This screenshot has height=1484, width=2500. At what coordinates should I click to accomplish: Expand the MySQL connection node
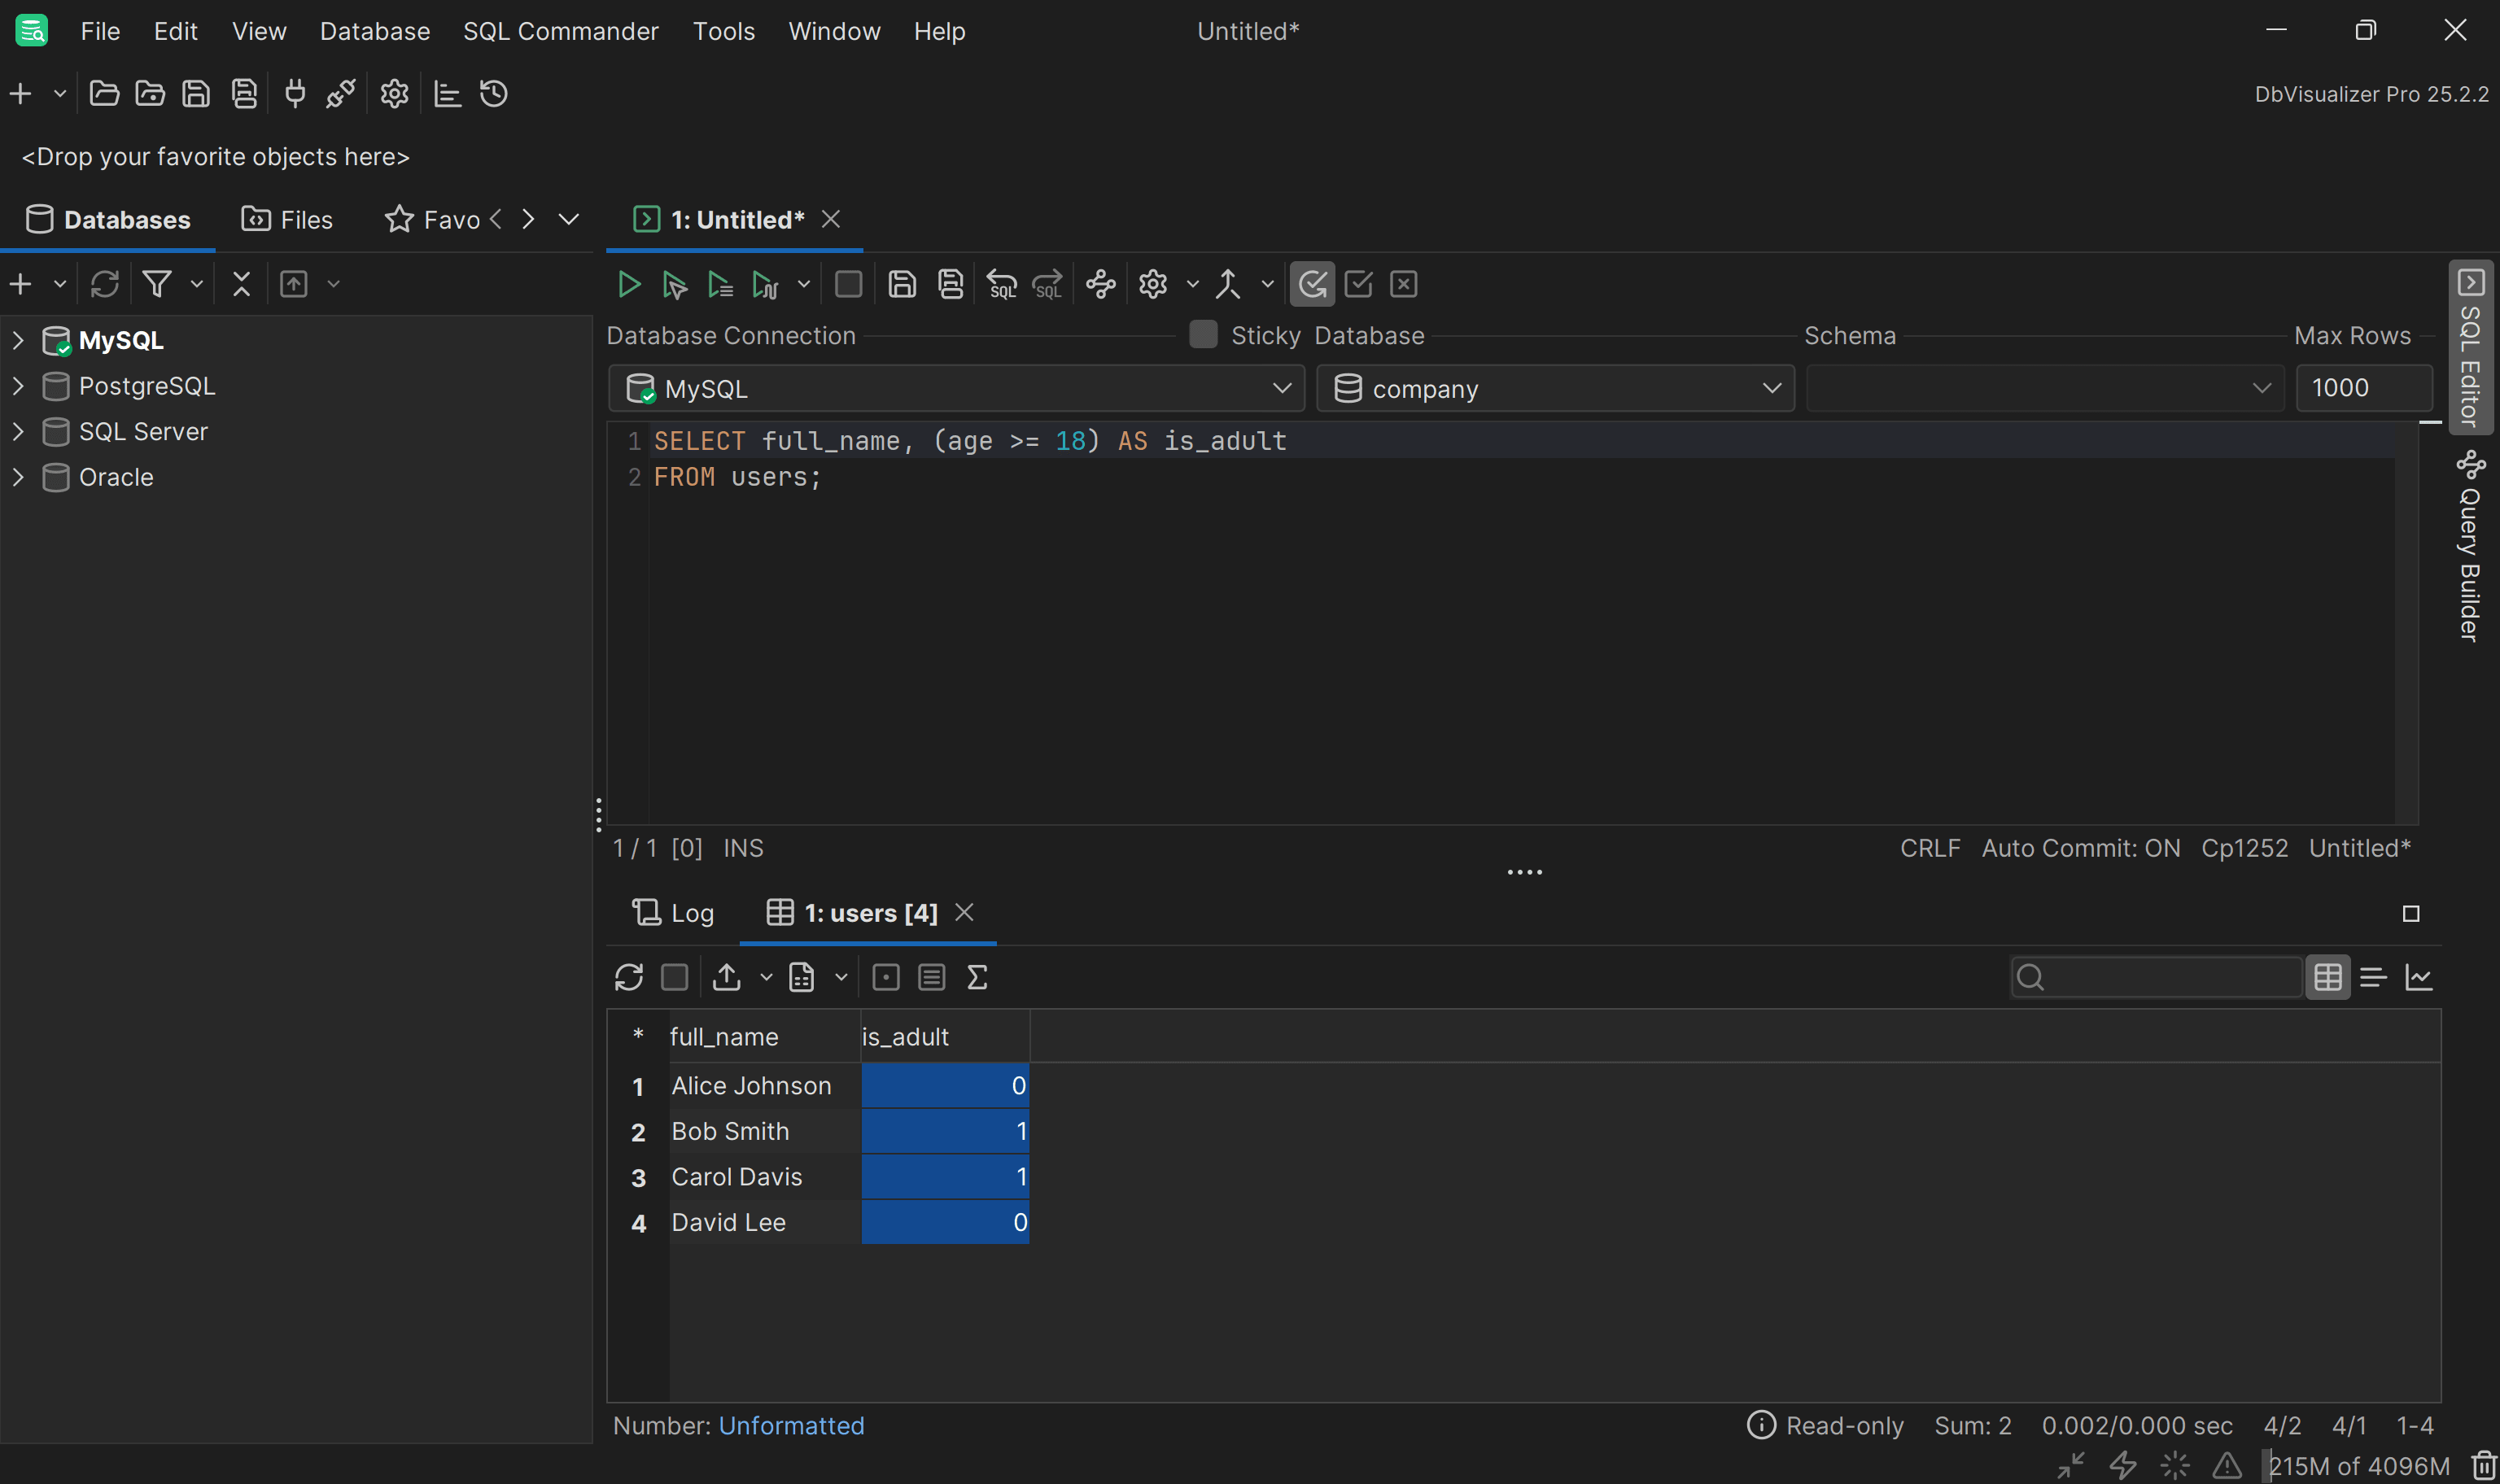18,340
